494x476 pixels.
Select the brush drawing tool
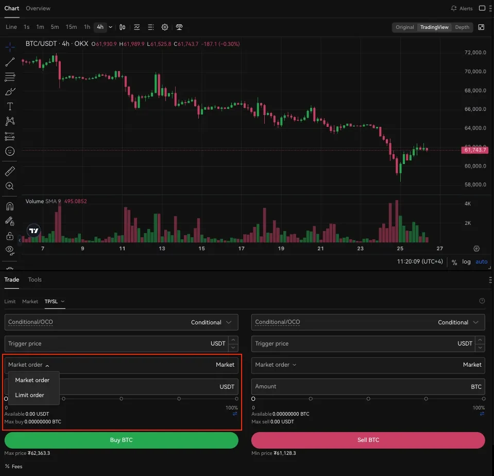point(10,92)
